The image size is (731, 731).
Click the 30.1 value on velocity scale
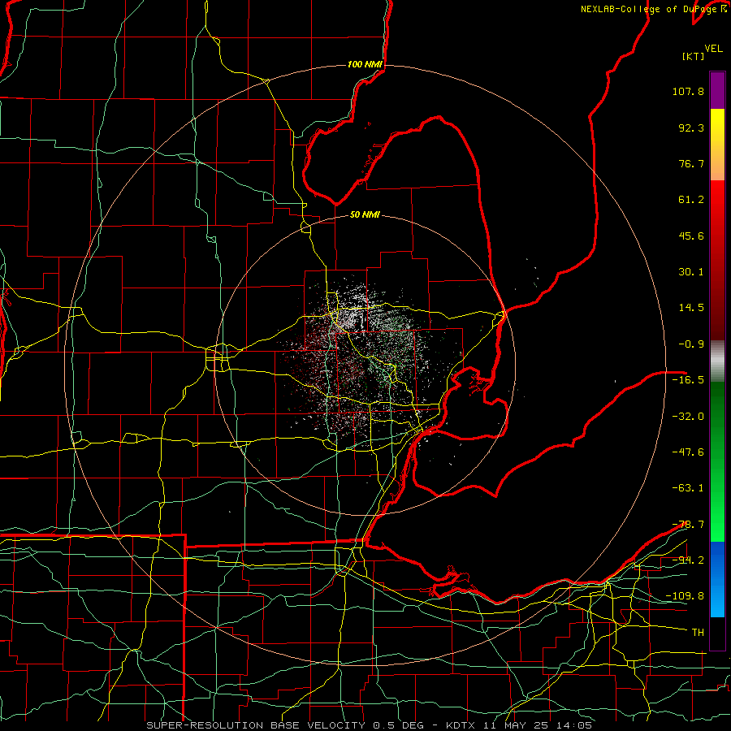(691, 272)
